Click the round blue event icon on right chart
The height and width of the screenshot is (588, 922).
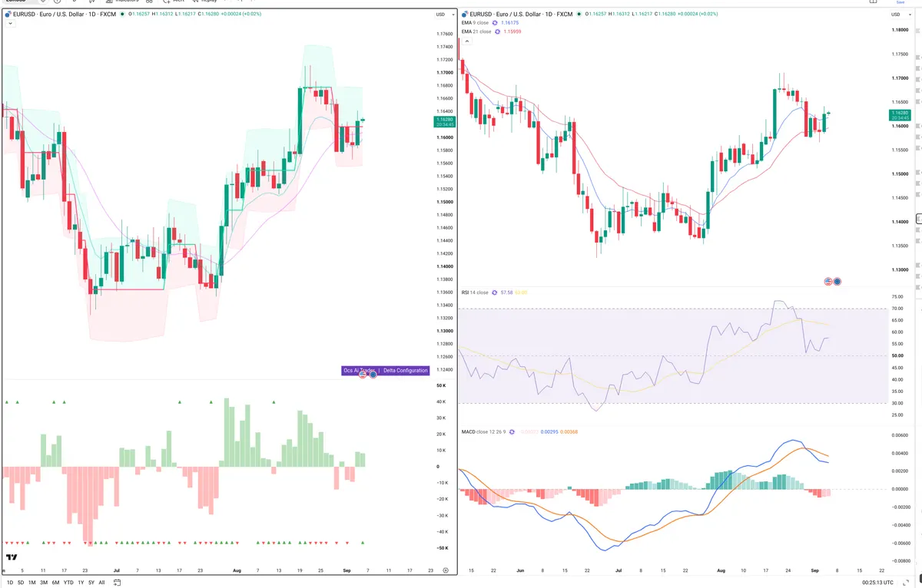837,282
